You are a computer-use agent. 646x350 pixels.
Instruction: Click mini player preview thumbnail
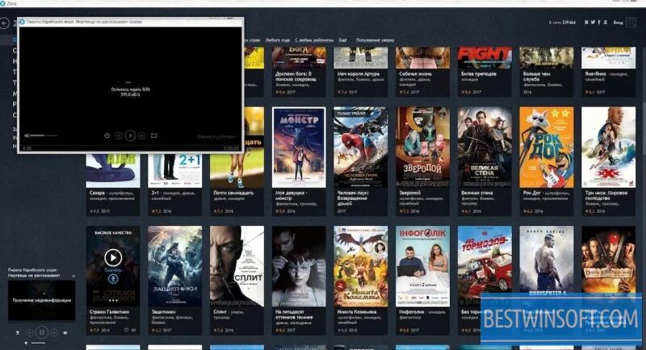(42, 300)
